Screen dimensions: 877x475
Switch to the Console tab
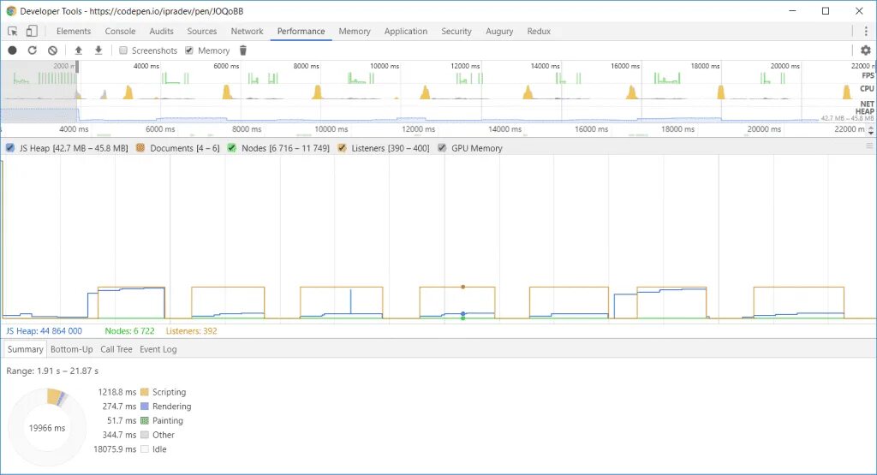point(120,32)
